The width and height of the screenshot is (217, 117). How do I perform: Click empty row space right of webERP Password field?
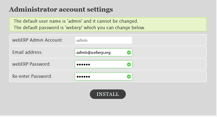169,64
